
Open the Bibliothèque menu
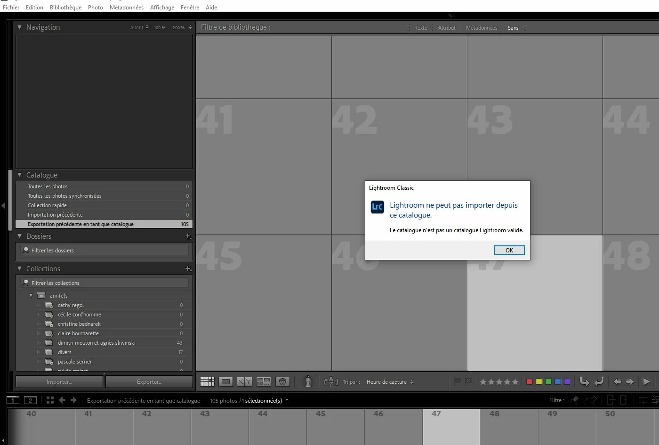point(65,8)
